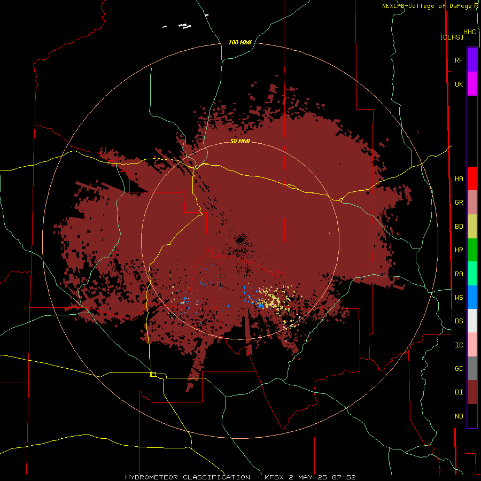Click the RA legend label

[459, 274]
